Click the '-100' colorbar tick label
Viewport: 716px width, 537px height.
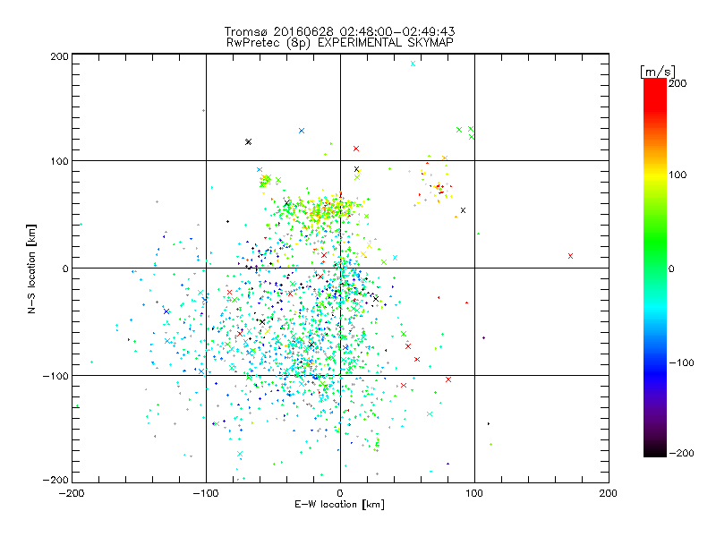point(681,362)
